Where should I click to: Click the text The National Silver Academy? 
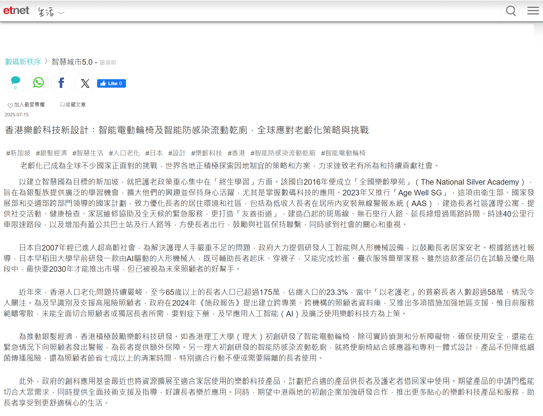pos(470,182)
